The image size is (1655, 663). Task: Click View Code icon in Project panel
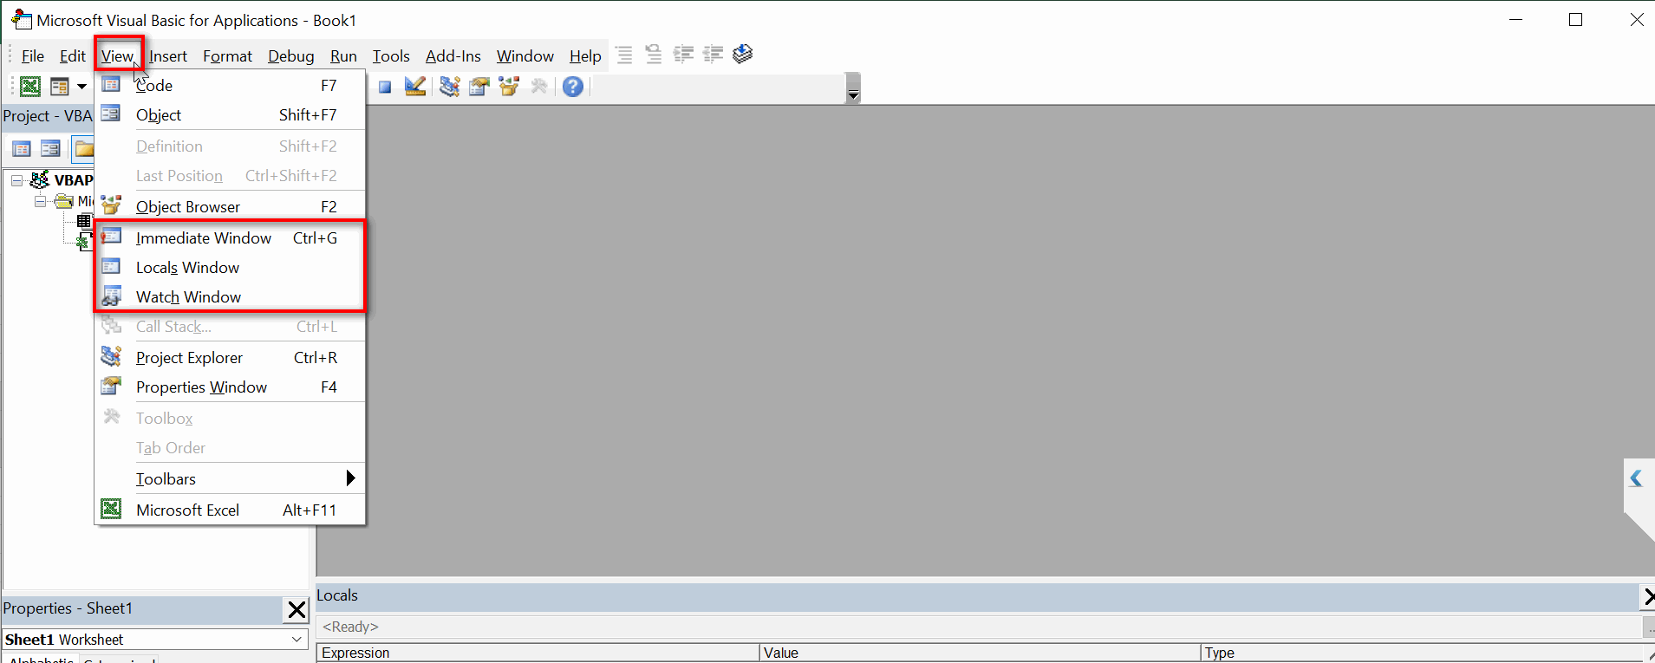click(x=22, y=148)
